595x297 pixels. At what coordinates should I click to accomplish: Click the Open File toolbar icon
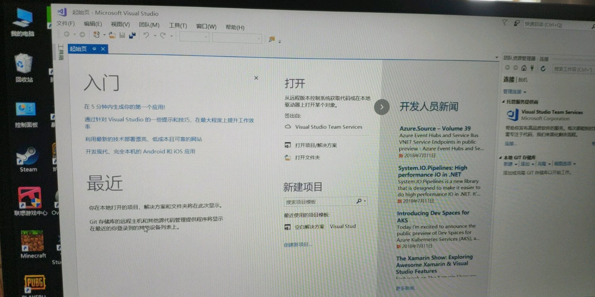(112, 35)
